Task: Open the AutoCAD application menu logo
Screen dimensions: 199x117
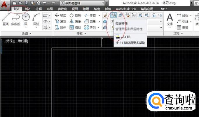Action: tap(5, 4)
